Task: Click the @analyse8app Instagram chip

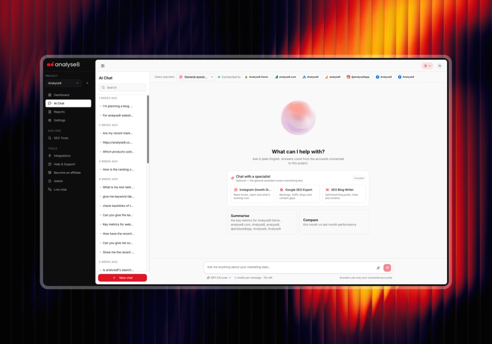Action: 358,77
